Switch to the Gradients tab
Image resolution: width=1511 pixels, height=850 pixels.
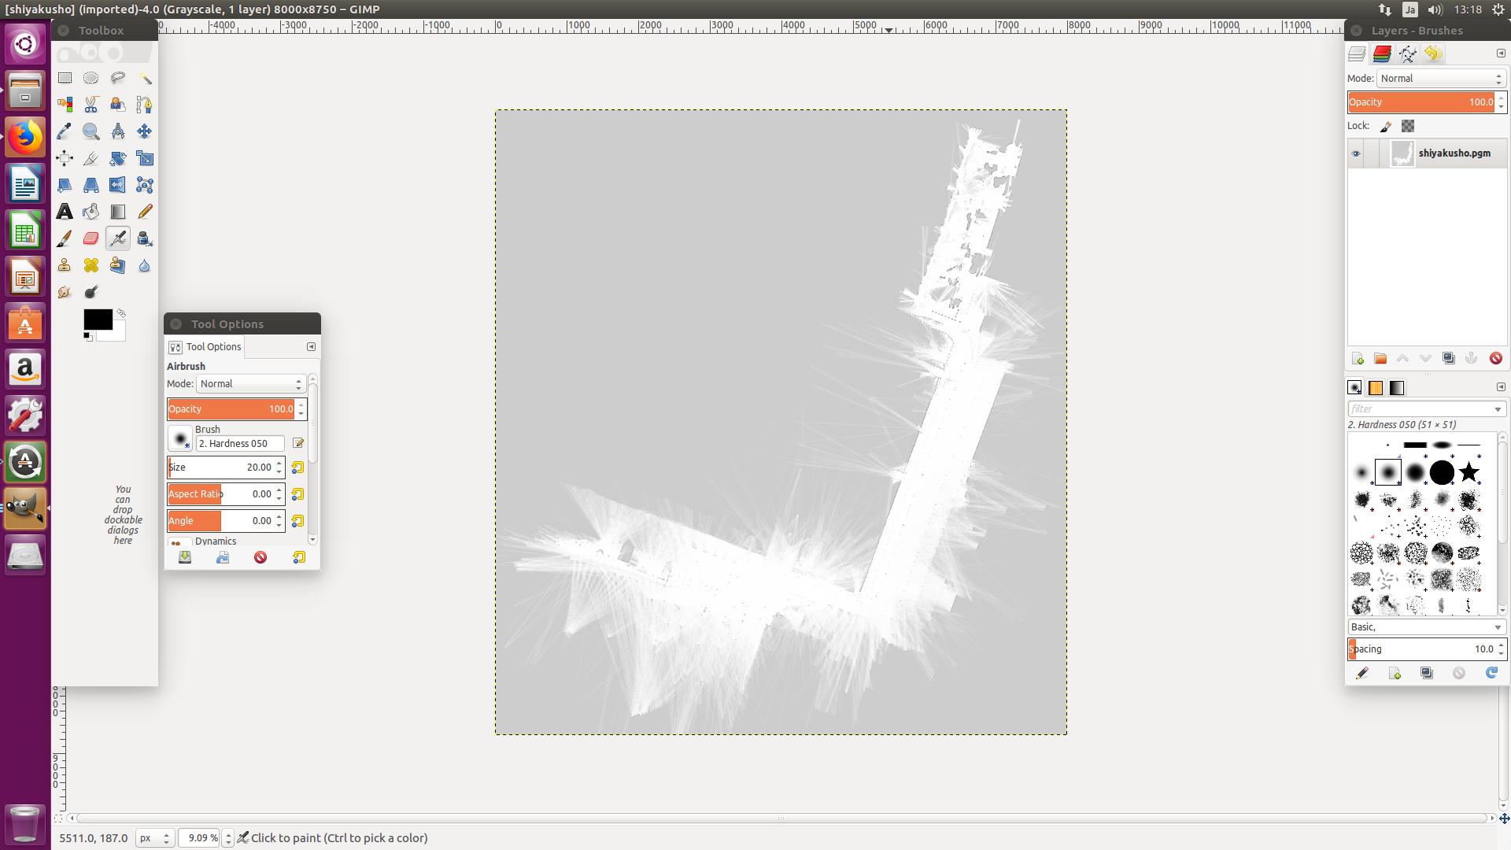pyautogui.click(x=1398, y=388)
